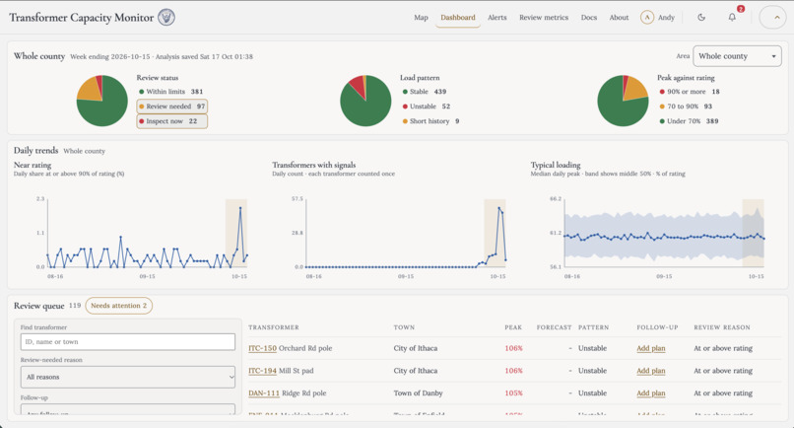Click the Transformer Capacity Monitor title
Viewport: 794px width, 428px height.
pos(81,17)
